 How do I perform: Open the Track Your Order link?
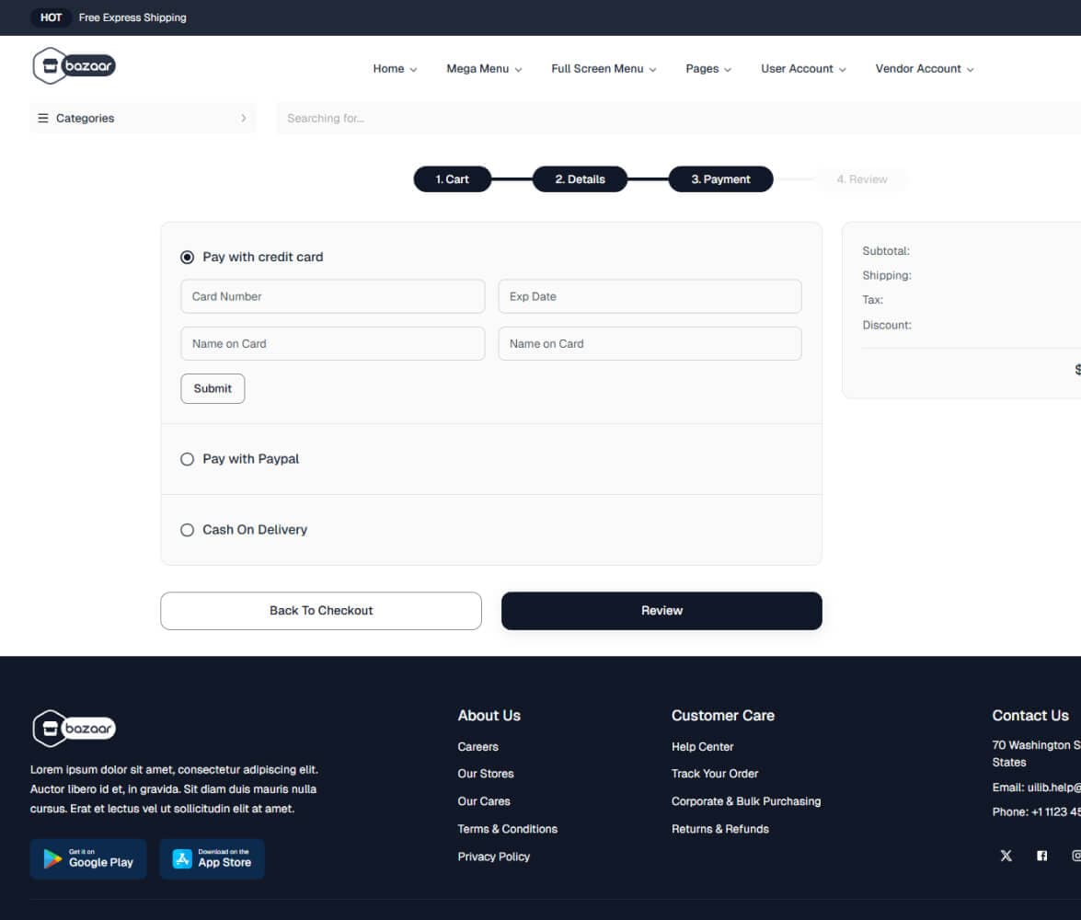pos(715,773)
